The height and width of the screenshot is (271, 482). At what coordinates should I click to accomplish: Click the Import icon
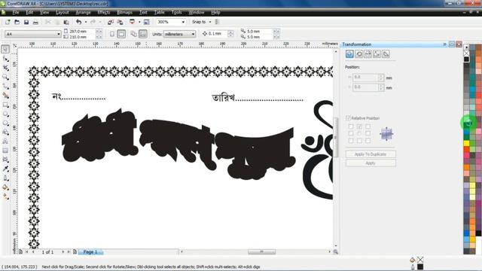tap(111, 22)
